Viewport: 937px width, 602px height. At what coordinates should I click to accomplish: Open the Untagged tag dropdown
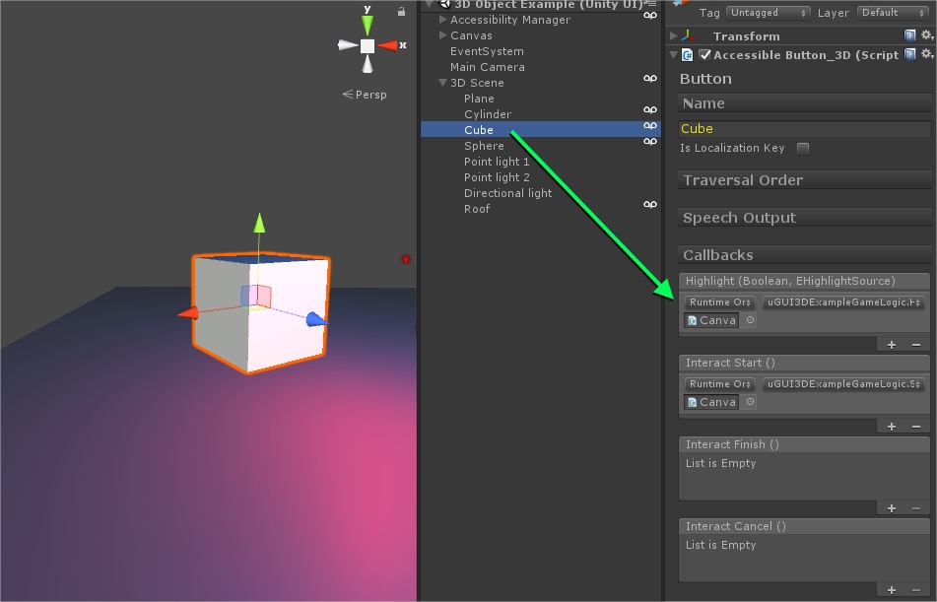(x=769, y=13)
